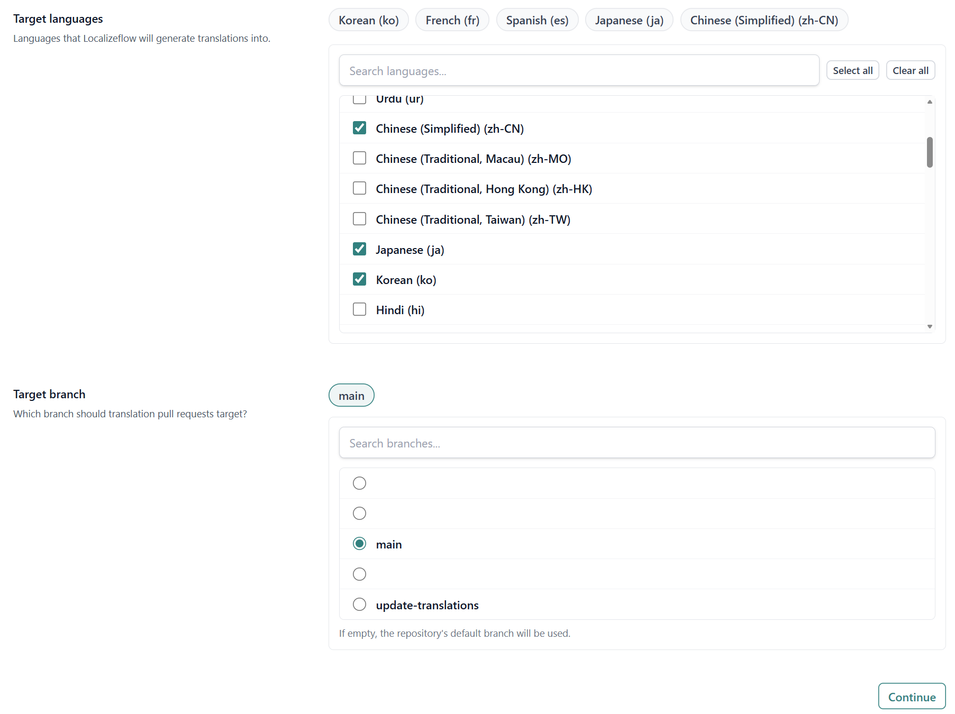Click the main branch chip
The image size is (955, 714).
coord(351,395)
